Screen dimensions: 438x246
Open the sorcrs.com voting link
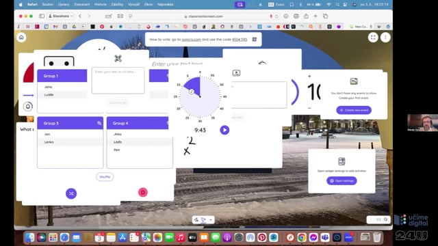pyautogui.click(x=191, y=40)
